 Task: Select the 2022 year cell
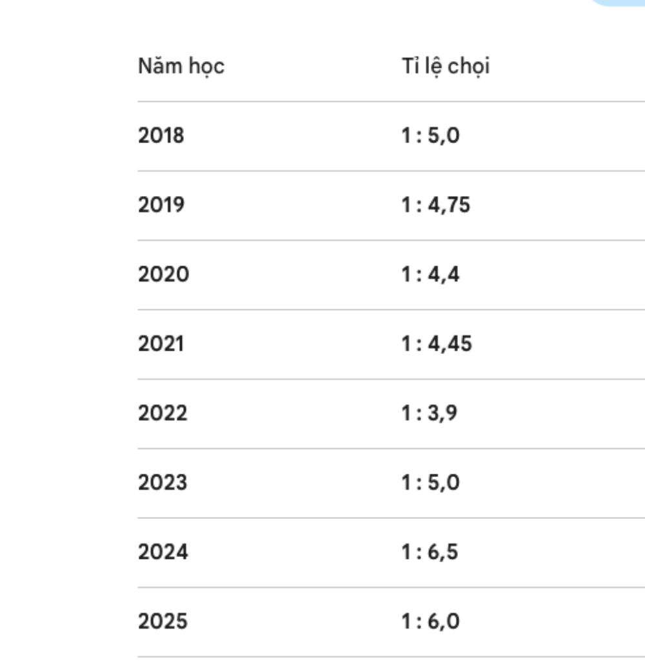click(163, 413)
